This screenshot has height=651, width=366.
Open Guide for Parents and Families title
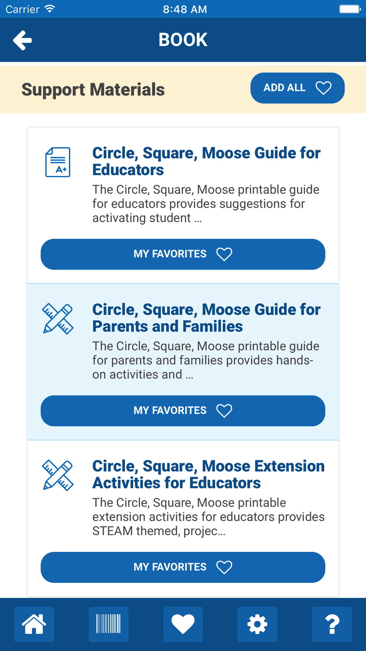point(206,318)
